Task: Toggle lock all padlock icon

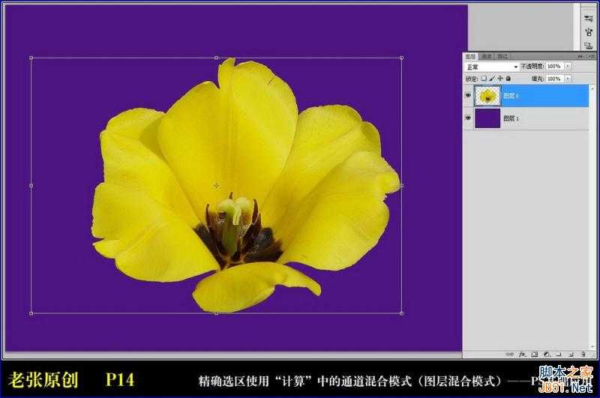Action: [x=508, y=79]
